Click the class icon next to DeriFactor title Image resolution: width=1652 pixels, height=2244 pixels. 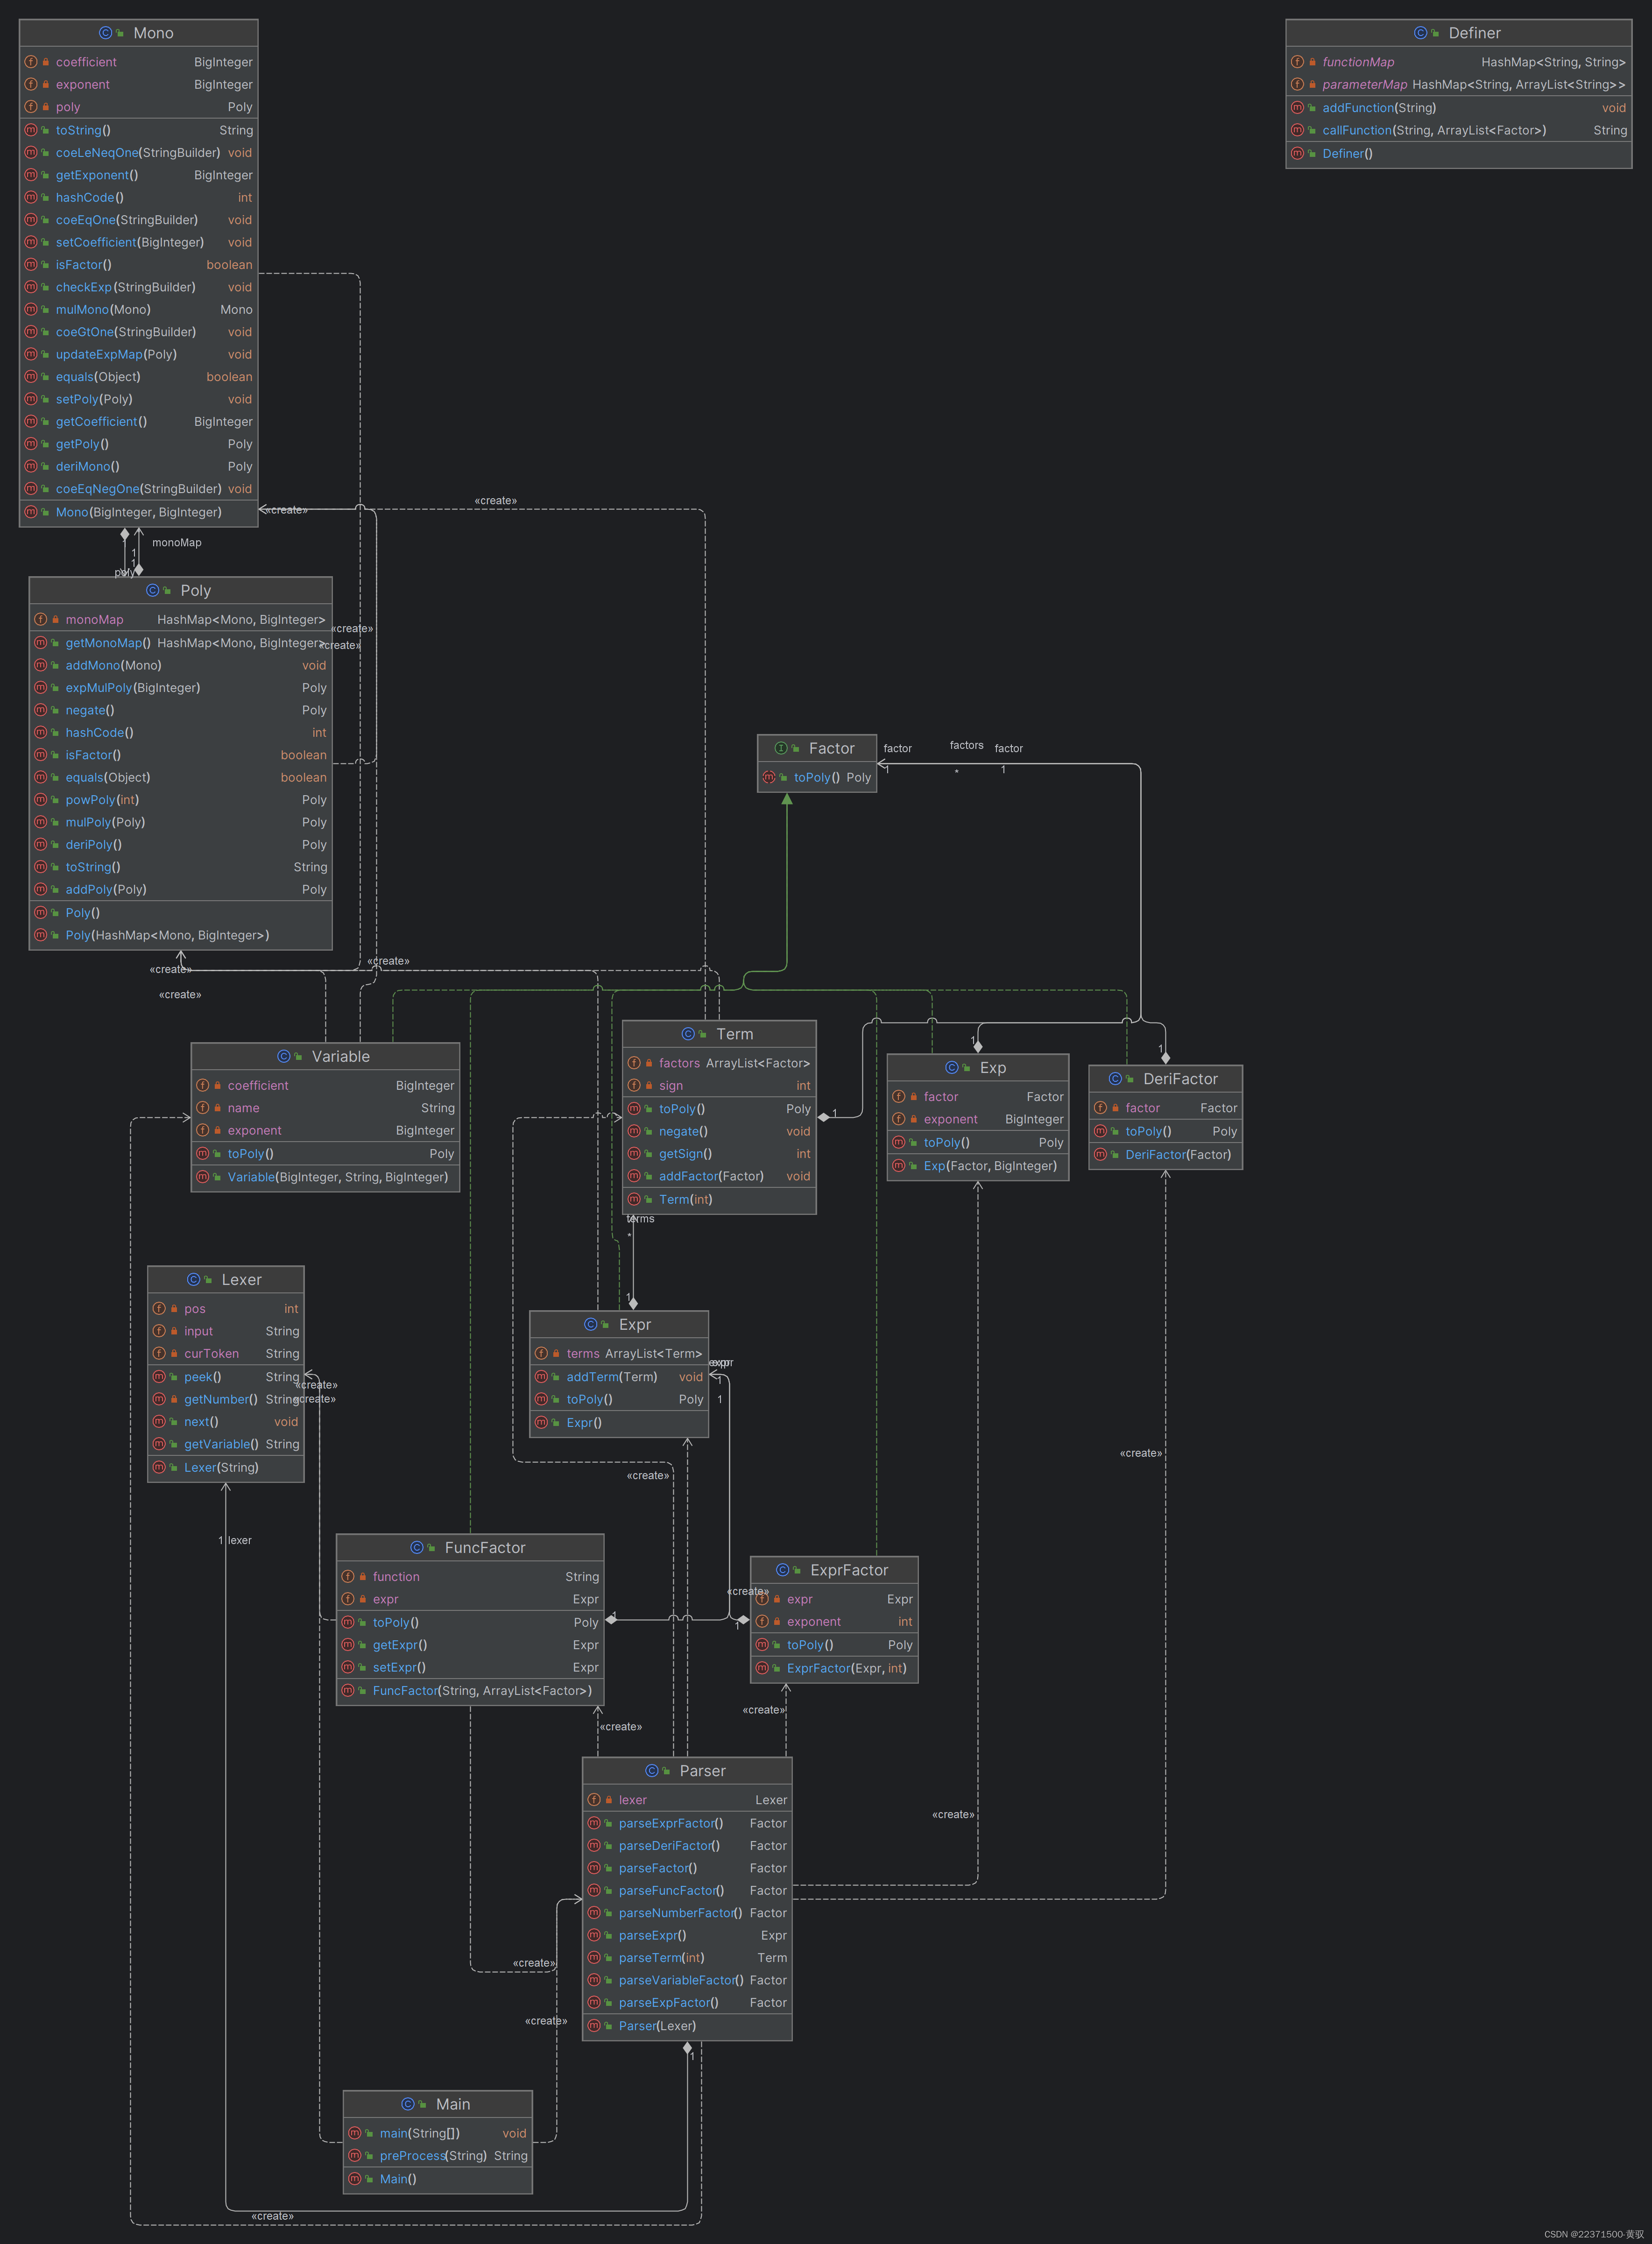pos(1115,1078)
